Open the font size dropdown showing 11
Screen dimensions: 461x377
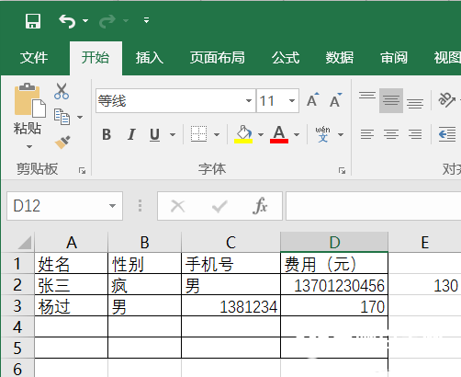[292, 100]
